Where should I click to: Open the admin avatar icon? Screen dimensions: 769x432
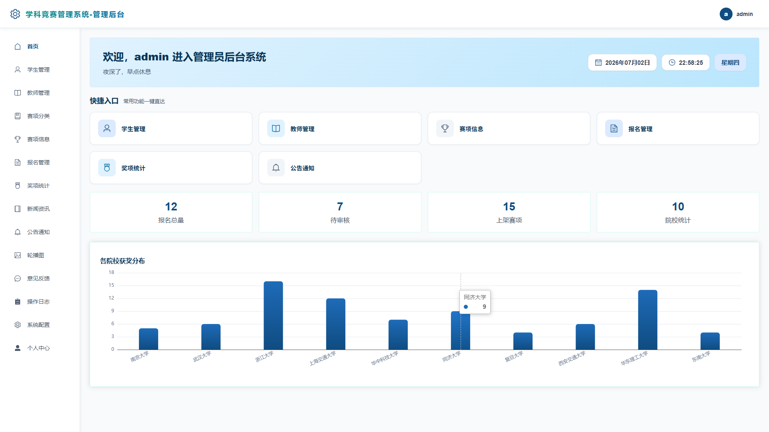726,14
